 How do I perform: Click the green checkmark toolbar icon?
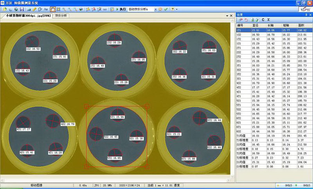coord(166,9)
